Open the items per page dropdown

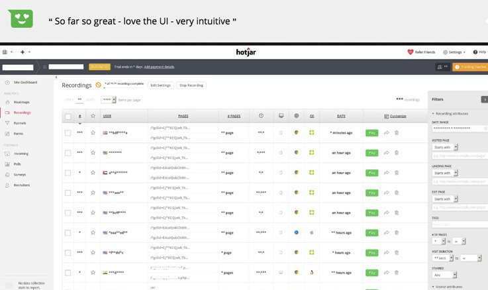pyautogui.click(x=109, y=99)
